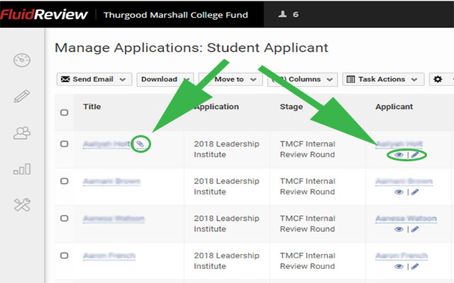Open first row application title link

point(107,144)
